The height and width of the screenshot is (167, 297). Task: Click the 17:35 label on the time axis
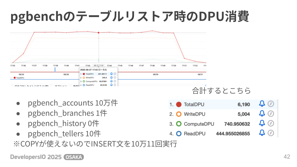point(13,66)
